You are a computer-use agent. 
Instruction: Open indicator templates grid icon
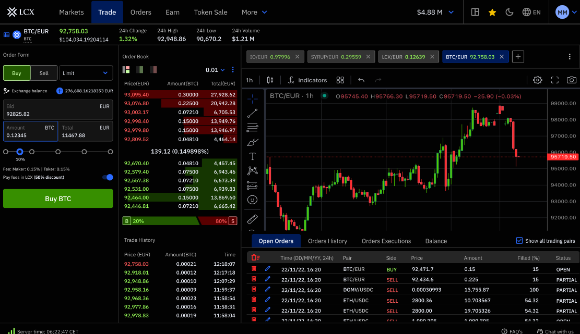(x=340, y=80)
